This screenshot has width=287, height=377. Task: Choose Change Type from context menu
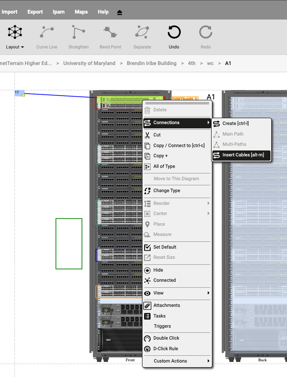[x=167, y=190]
